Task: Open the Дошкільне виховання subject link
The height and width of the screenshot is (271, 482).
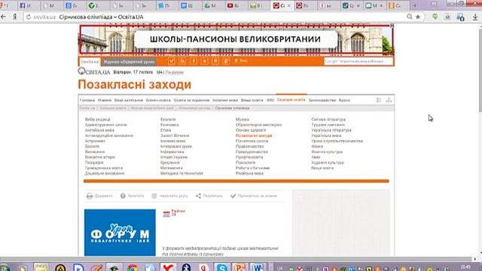Action: (105, 173)
